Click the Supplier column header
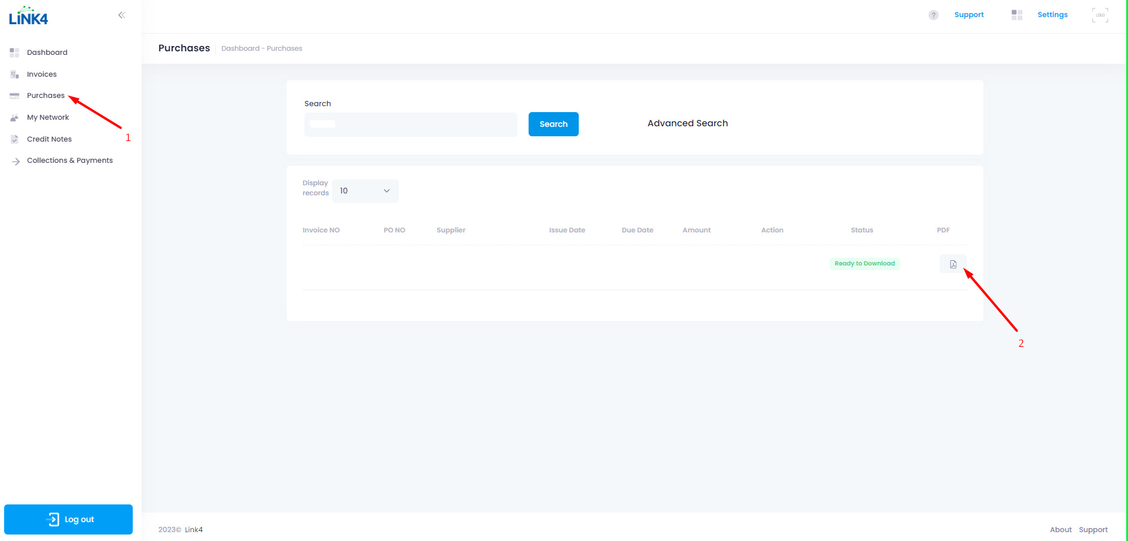 pos(451,230)
